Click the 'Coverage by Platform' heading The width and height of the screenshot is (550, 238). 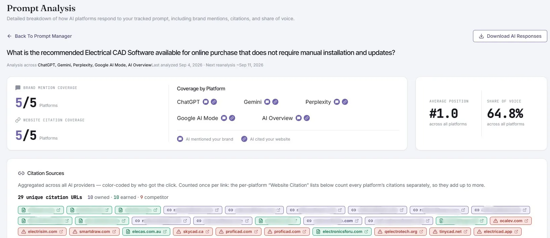tap(201, 89)
